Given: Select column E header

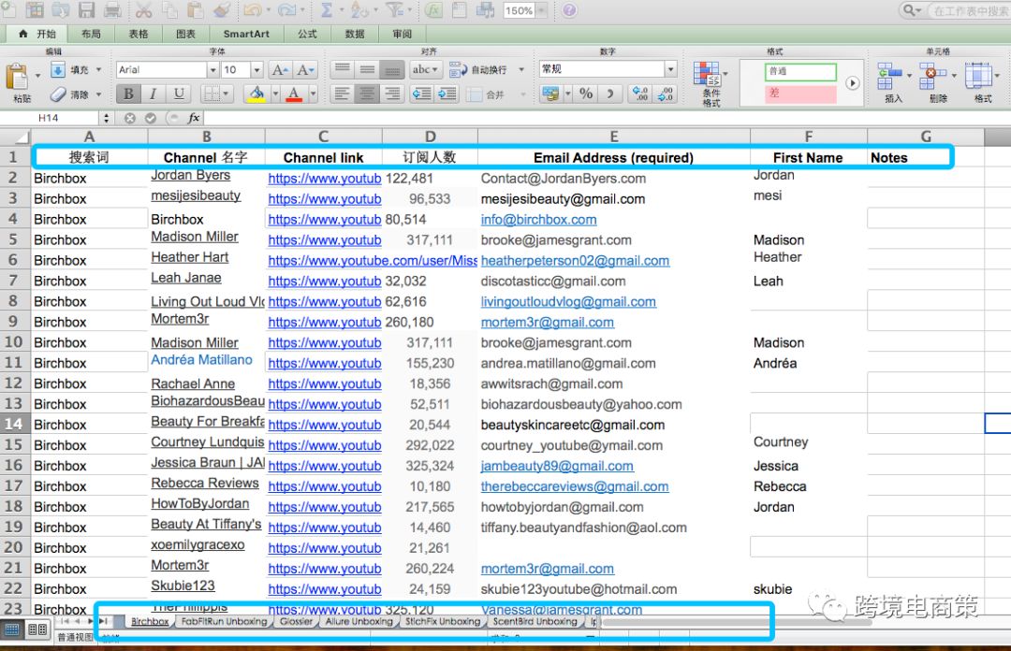Looking at the screenshot, I should (x=614, y=136).
